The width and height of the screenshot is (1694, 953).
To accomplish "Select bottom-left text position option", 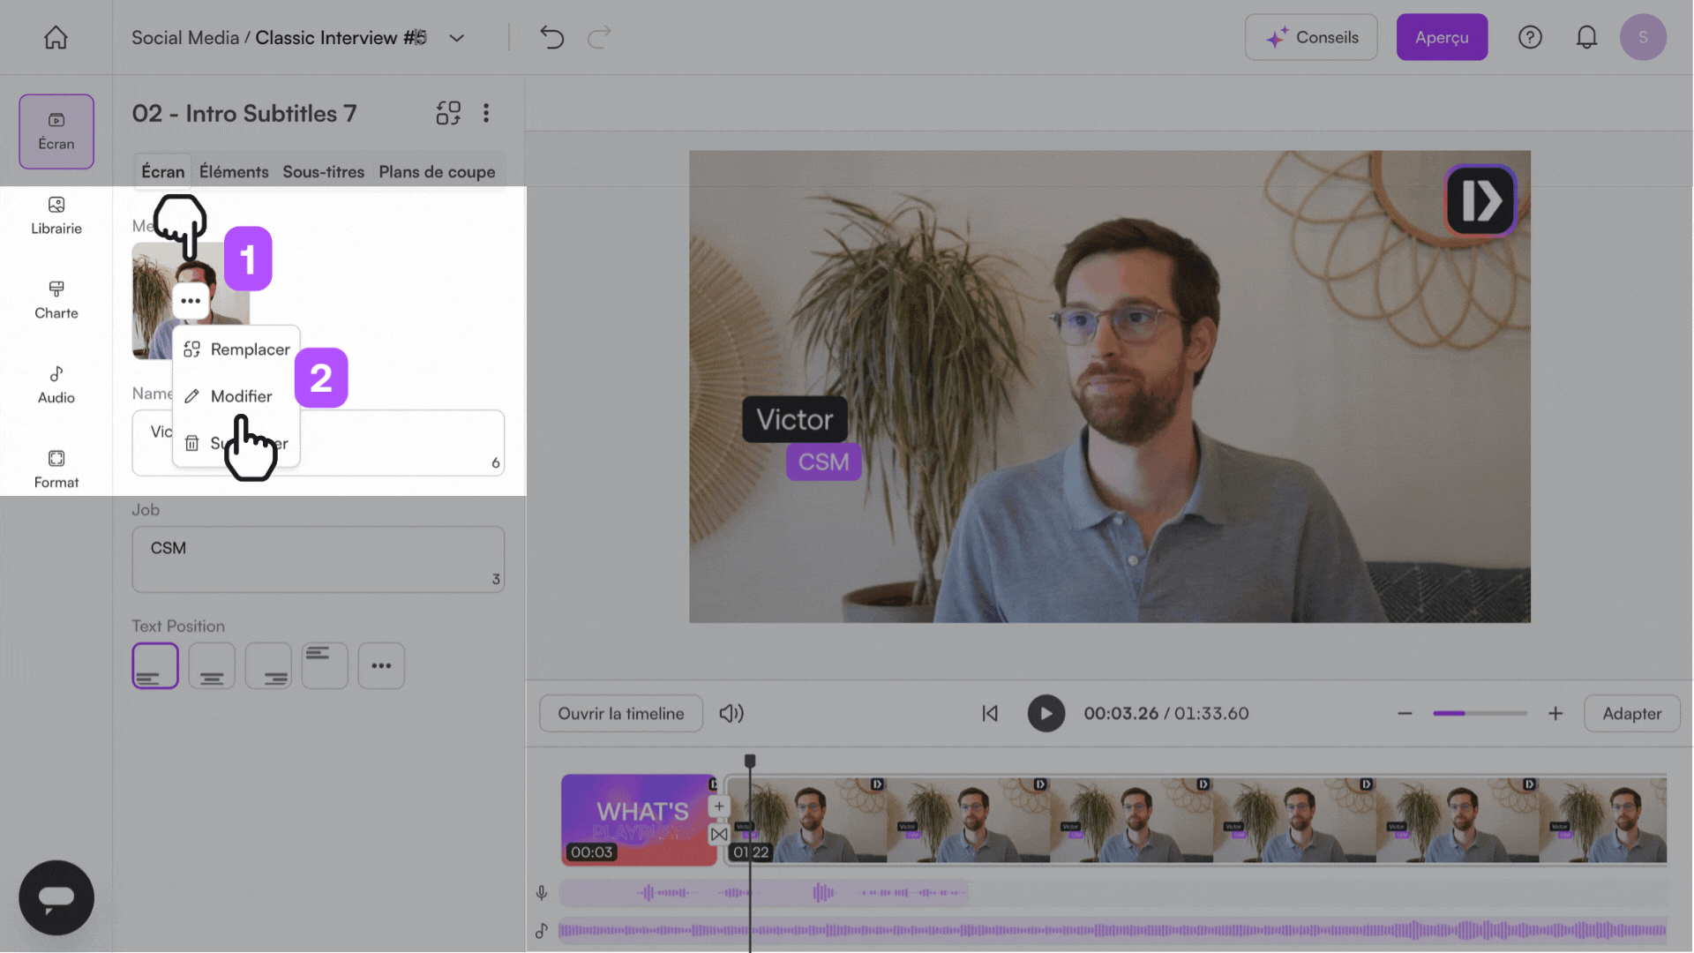I will [x=155, y=665].
